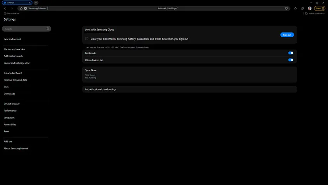Reload the page with refresh icon
328x185 pixels.
point(286,9)
